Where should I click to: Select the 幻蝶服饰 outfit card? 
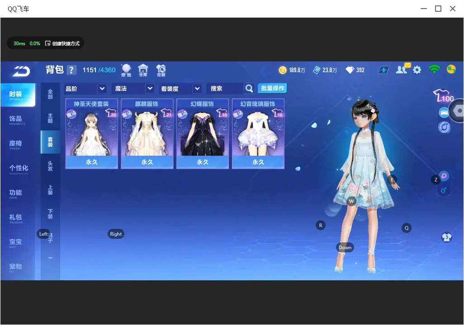pos(203,134)
